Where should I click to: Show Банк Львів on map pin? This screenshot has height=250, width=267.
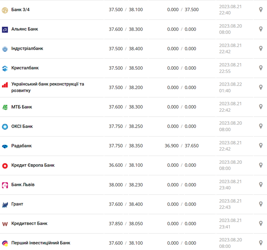pyautogui.click(x=261, y=185)
